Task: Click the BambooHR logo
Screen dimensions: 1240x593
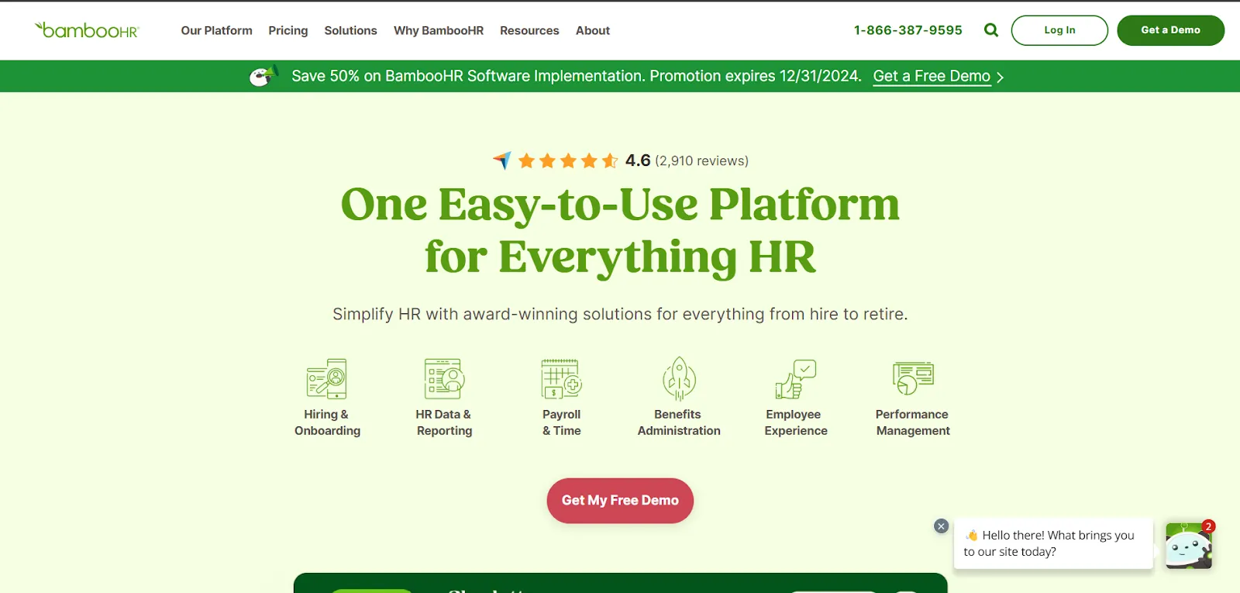Action: 87,30
